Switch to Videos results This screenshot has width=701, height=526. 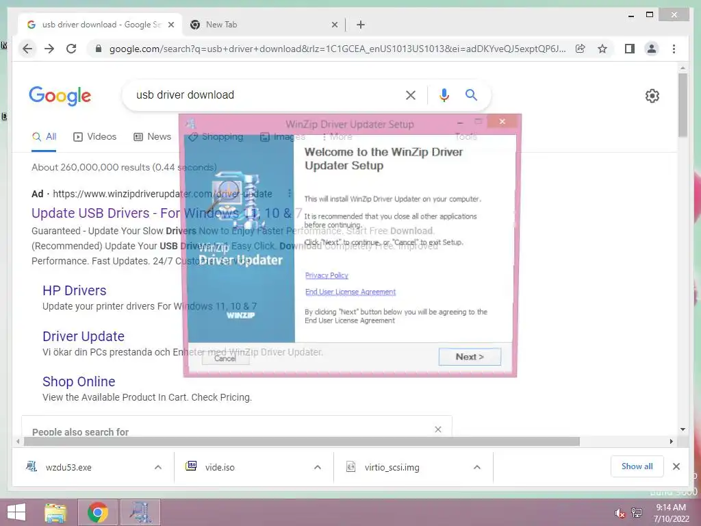(x=94, y=136)
